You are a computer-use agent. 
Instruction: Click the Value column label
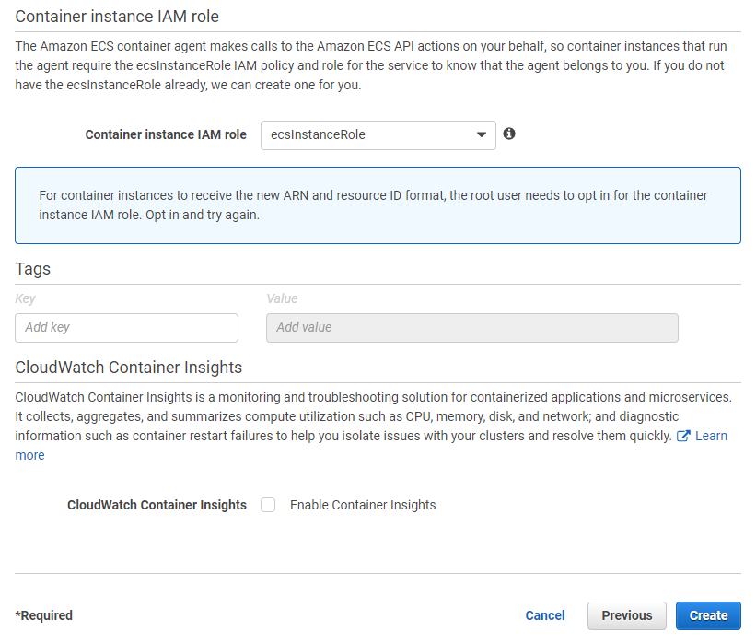[x=282, y=298]
